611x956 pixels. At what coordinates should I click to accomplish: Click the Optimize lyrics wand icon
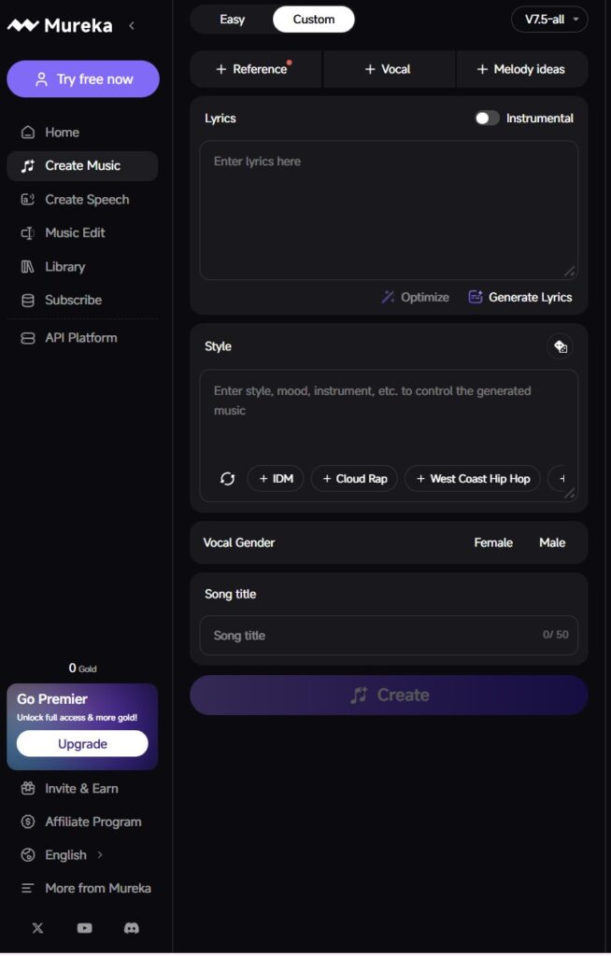pyautogui.click(x=389, y=297)
